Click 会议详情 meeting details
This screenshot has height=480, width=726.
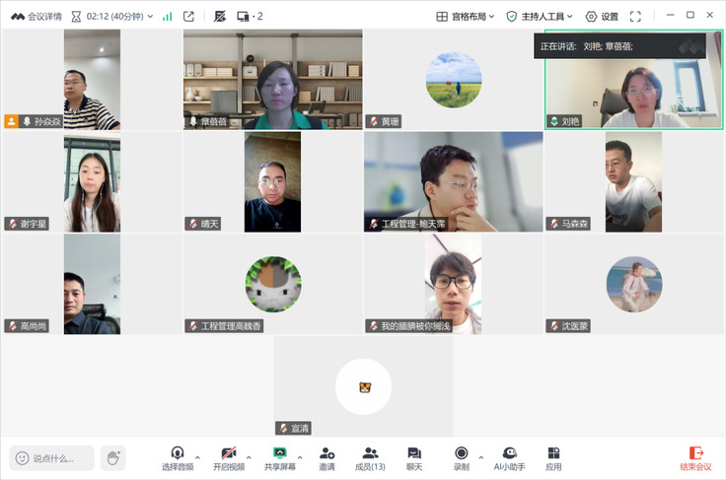pyautogui.click(x=36, y=16)
